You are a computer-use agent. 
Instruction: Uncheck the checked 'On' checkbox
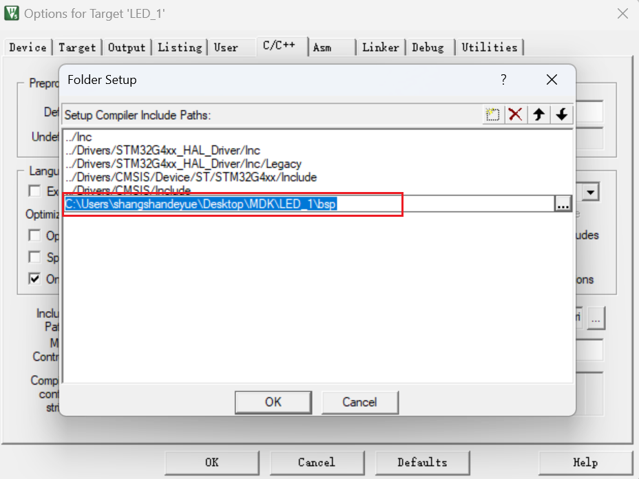click(x=34, y=279)
